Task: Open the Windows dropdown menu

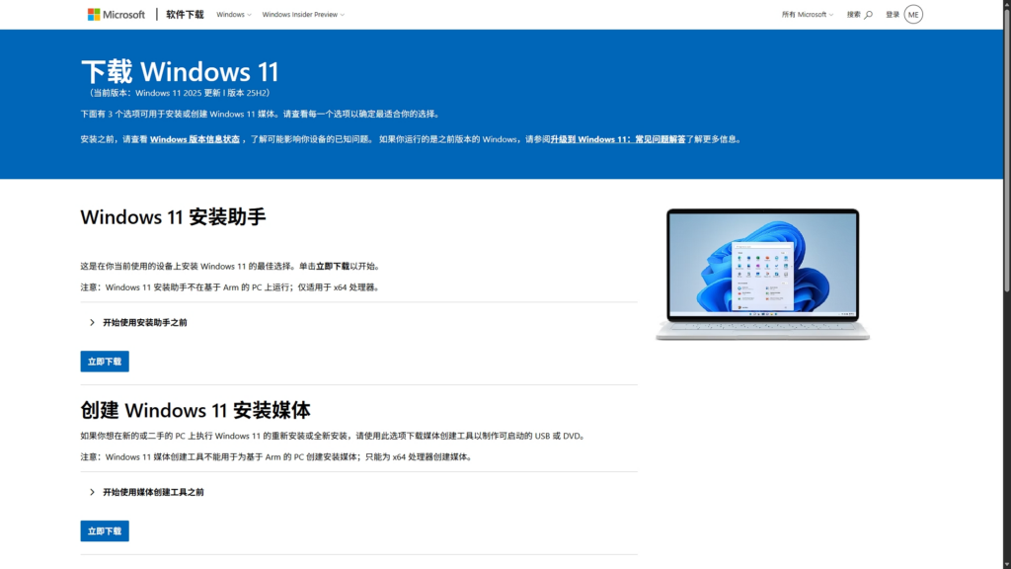Action: (x=233, y=14)
